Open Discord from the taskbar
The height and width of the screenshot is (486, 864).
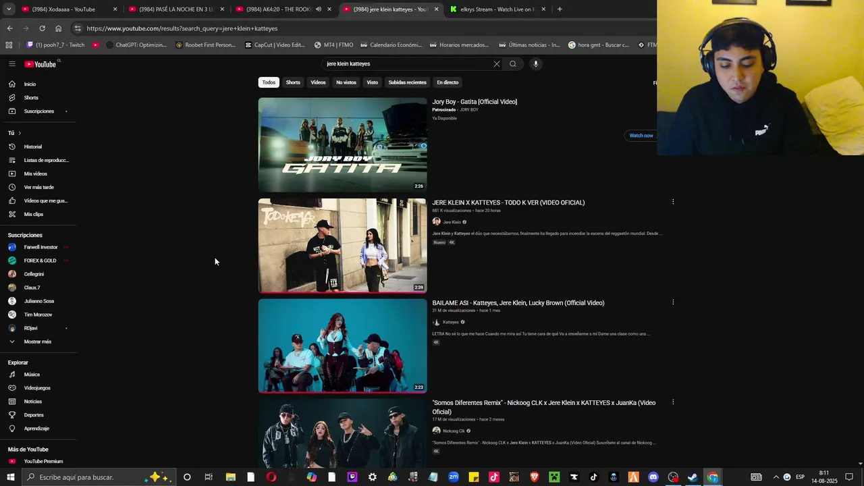[653, 477]
